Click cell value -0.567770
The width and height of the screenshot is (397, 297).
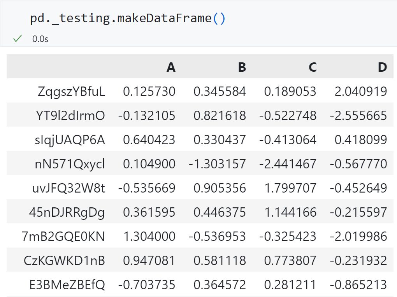(x=358, y=164)
